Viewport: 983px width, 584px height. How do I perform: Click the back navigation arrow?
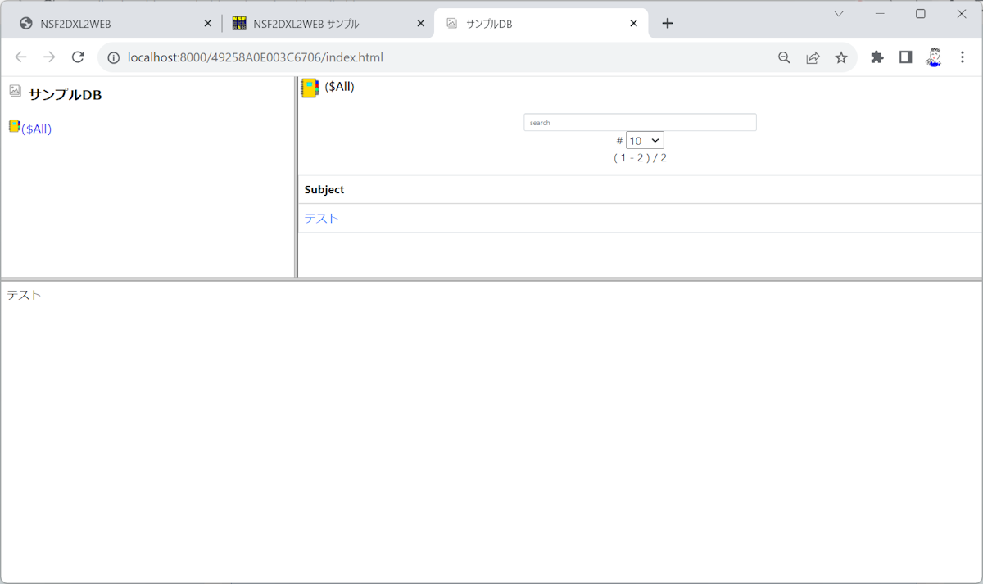[x=21, y=57]
